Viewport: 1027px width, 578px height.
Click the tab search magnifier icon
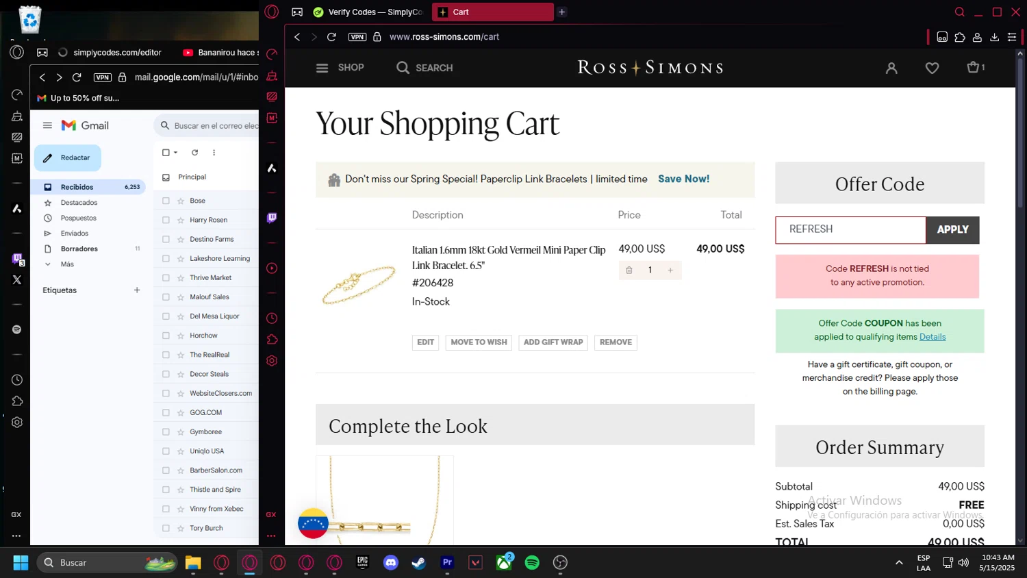[x=960, y=12]
